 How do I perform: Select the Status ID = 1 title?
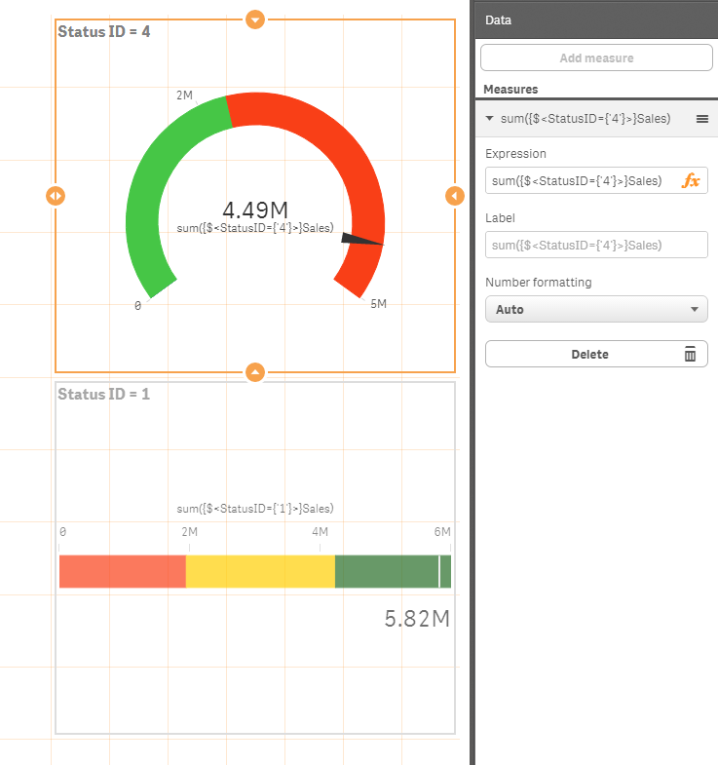coord(104,394)
